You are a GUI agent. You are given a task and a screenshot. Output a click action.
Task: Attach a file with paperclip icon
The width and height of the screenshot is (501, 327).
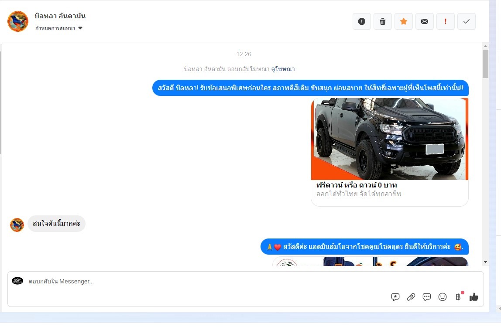tap(411, 297)
